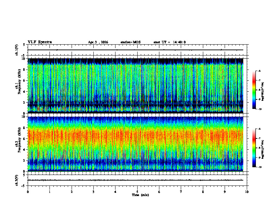Click the ch.2 spectrogram color scale bar
278x215 pixels.
[x=254, y=148]
